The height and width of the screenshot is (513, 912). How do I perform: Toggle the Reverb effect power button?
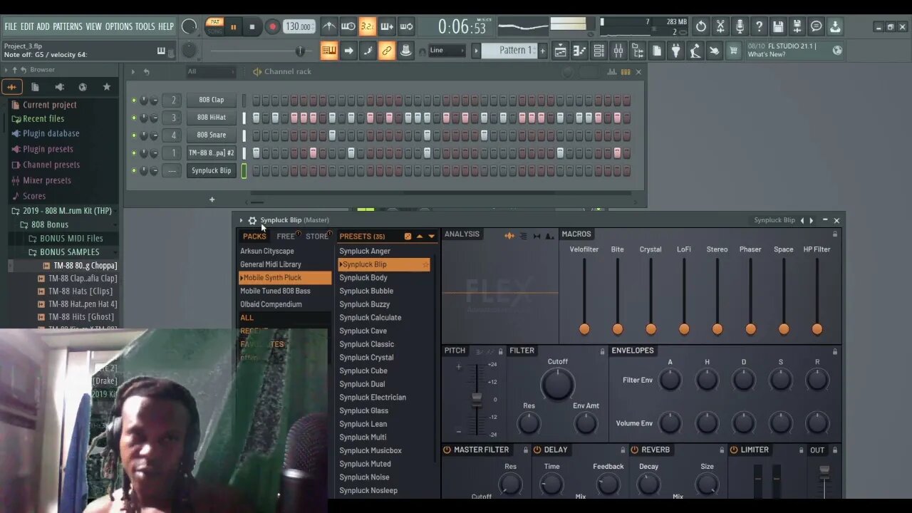coord(634,450)
